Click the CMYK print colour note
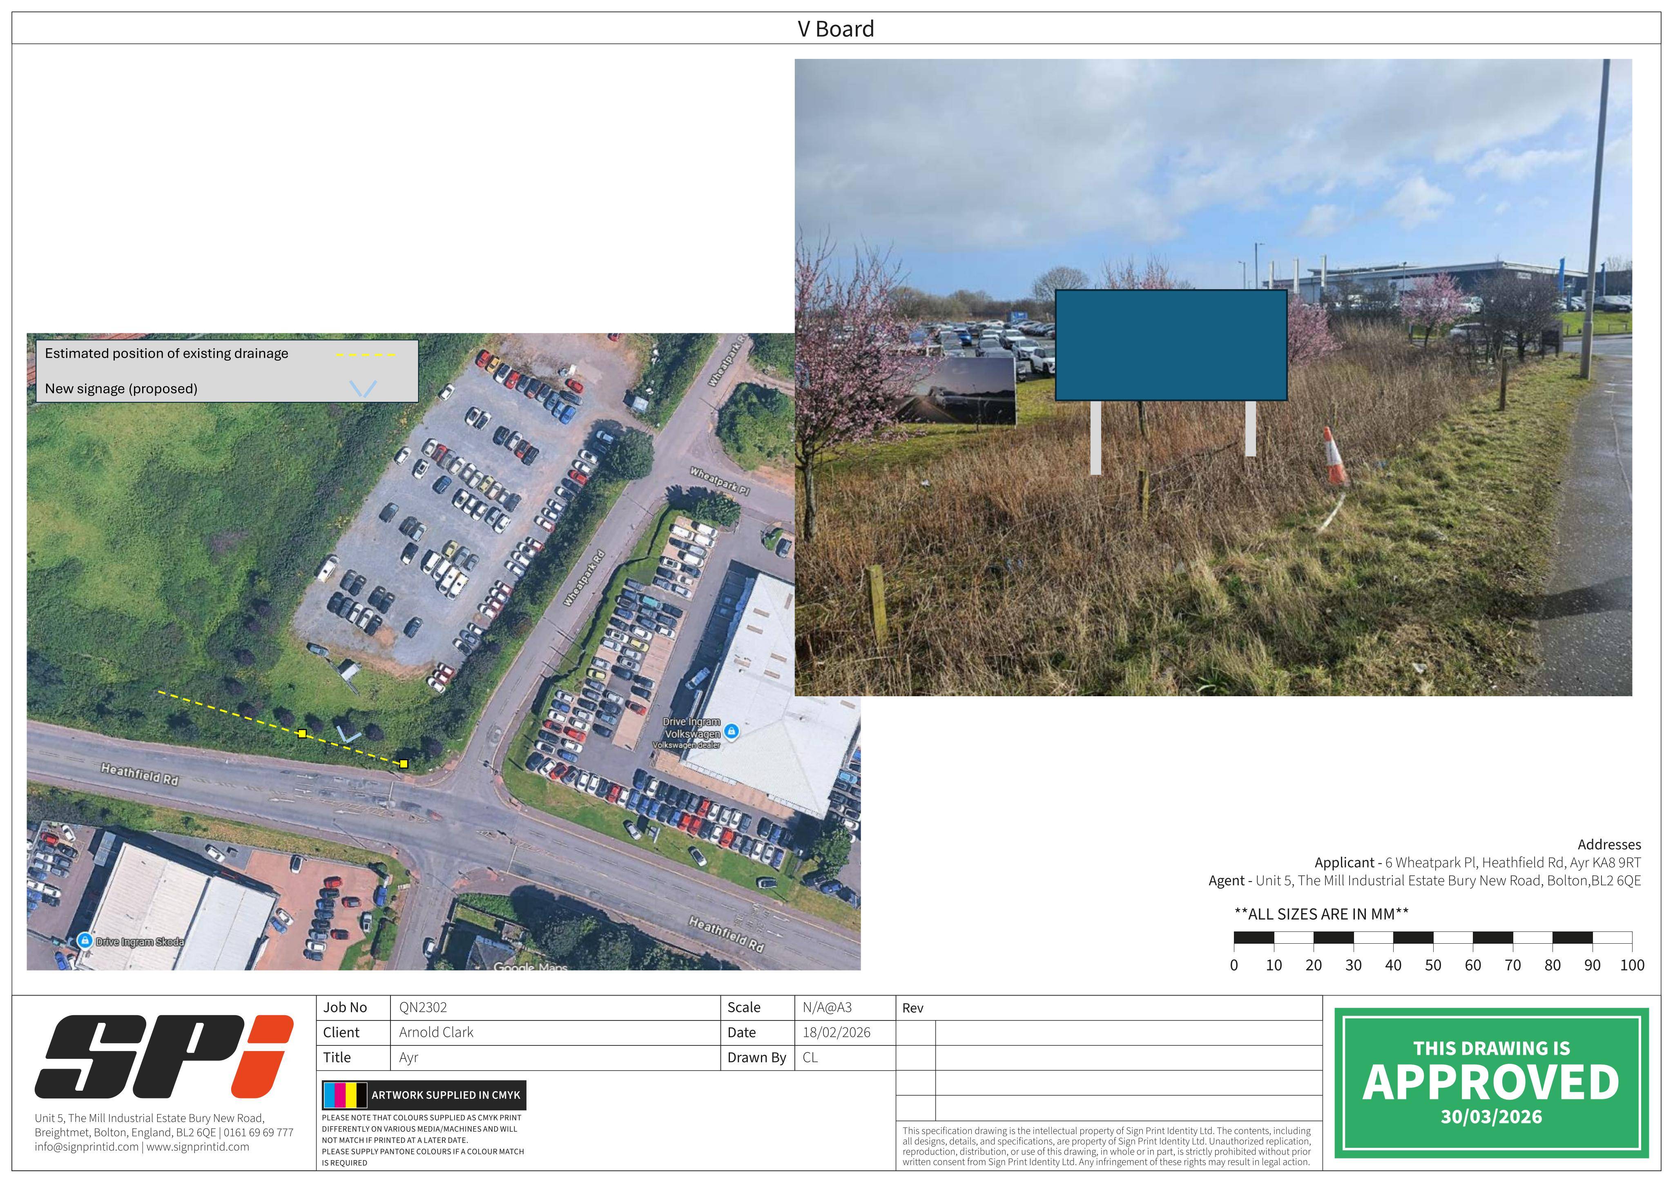Image resolution: width=1673 pixels, height=1183 pixels. pos(423,1140)
